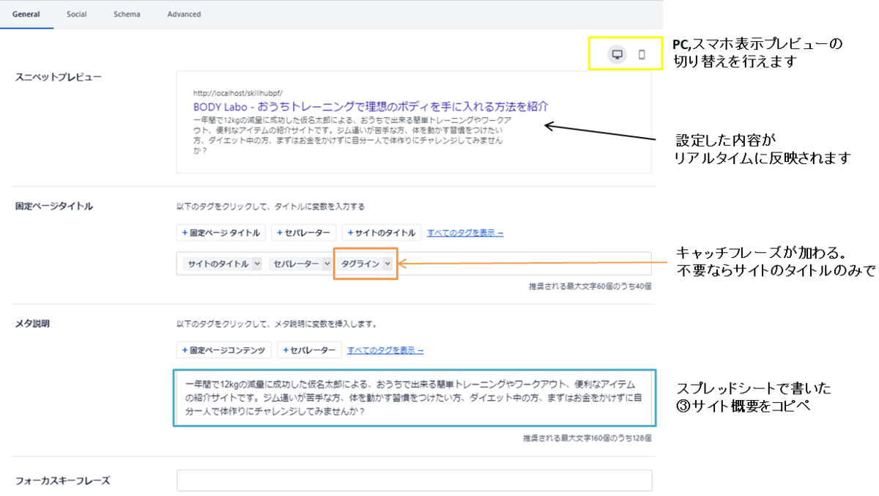Image resolution: width=879 pixels, height=496 pixels.
Task: Click the フォーカスキーフレーズ input field
Action: 414,481
